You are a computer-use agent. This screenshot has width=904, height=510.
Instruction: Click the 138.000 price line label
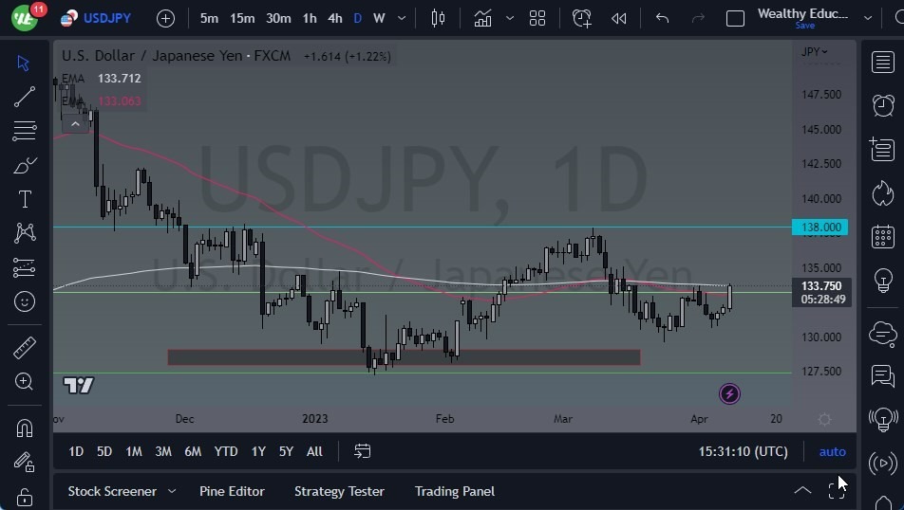pos(819,227)
